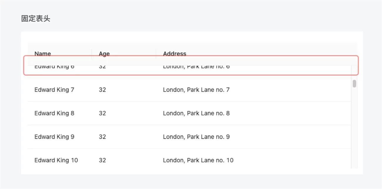Click age 32 in Edward King 9 row
The image size is (382, 189).
coord(102,137)
